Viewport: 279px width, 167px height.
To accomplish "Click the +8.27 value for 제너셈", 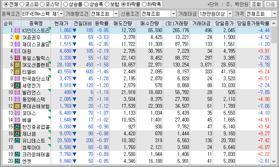I will [x=264, y=134].
